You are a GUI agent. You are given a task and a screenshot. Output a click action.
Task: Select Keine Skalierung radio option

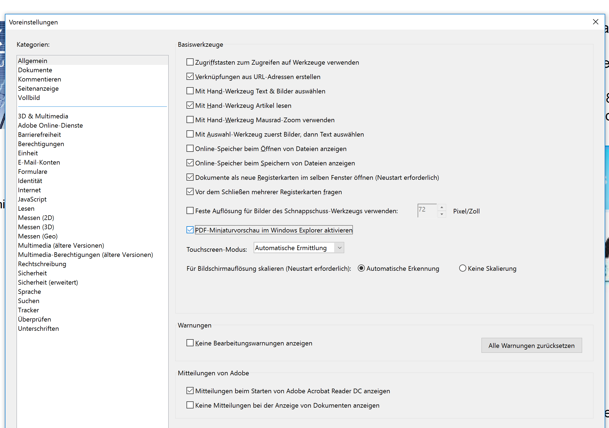coord(462,268)
